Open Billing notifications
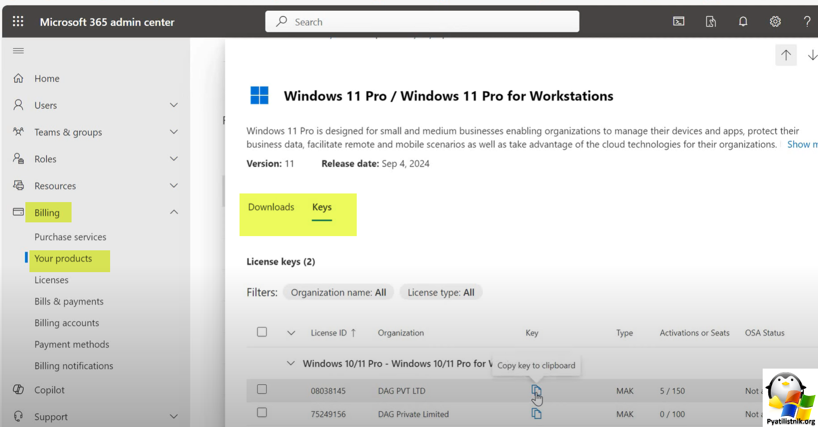The width and height of the screenshot is (818, 427). (x=74, y=366)
